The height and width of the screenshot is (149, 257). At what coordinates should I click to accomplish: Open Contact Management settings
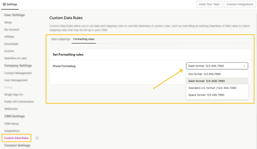[x=18, y=73]
